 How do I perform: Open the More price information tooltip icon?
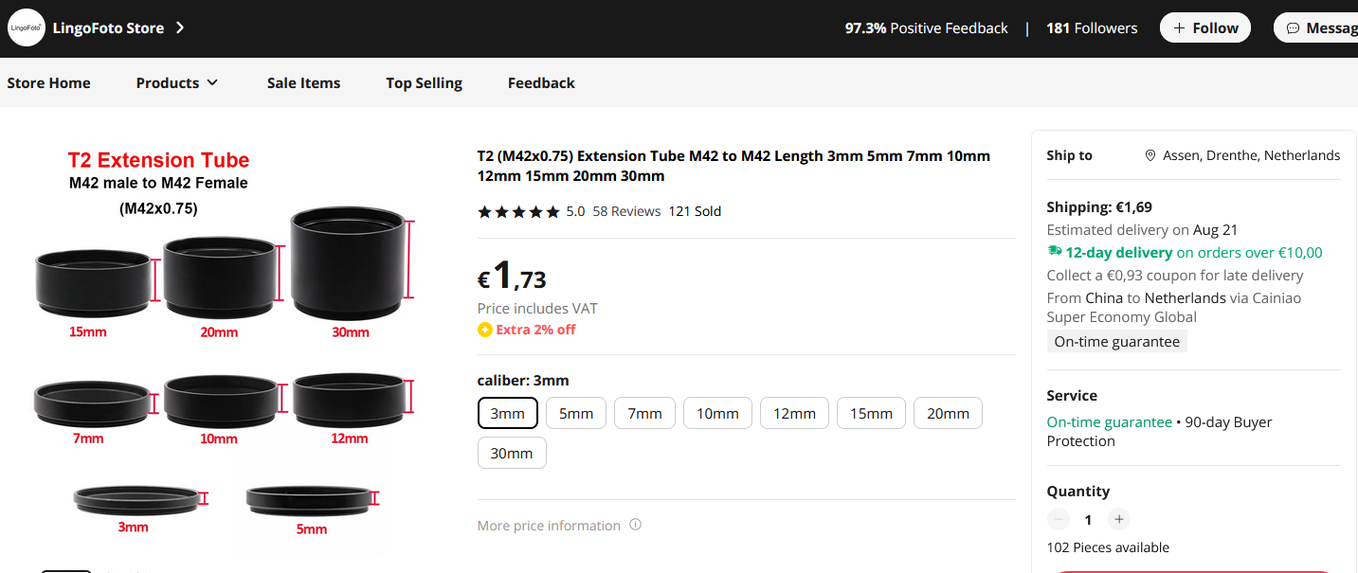tap(636, 525)
